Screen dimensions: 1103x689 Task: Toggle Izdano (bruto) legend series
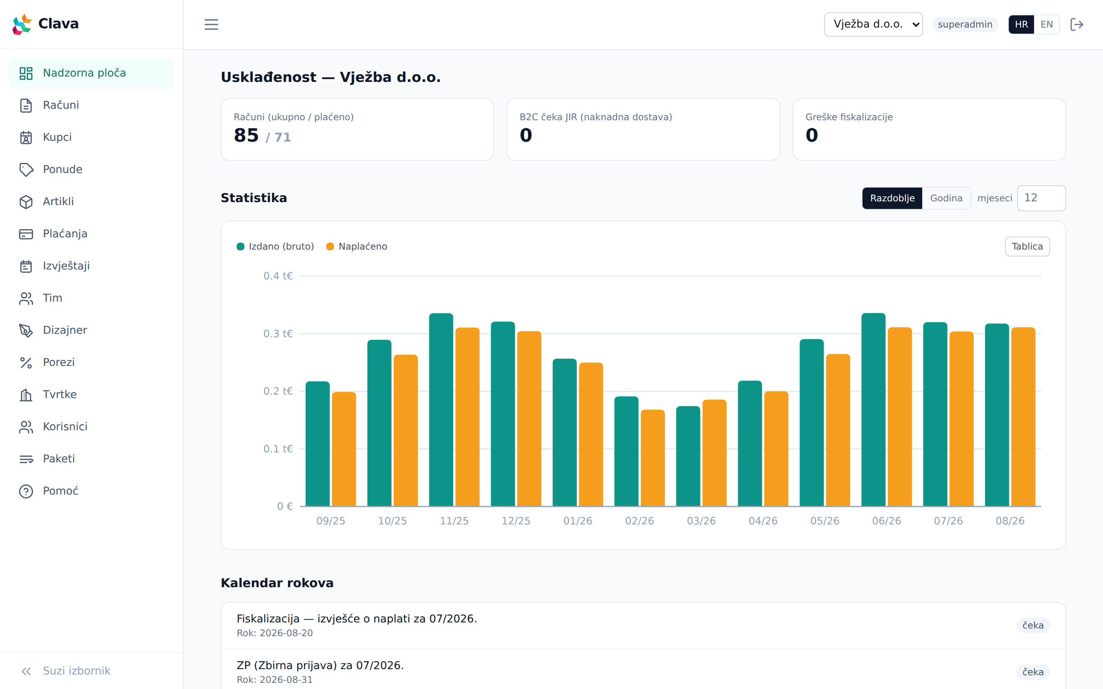[x=275, y=247]
